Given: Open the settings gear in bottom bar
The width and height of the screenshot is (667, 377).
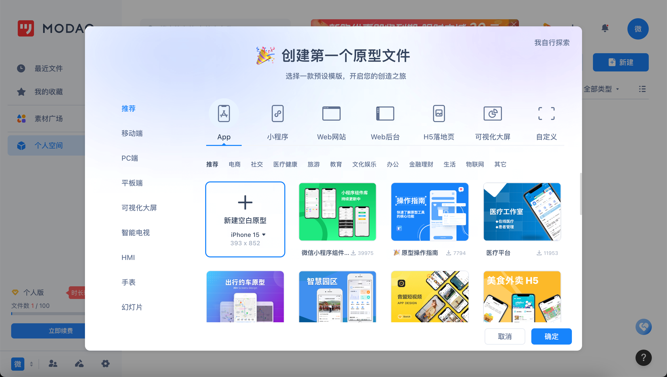Looking at the screenshot, I should 105,364.
